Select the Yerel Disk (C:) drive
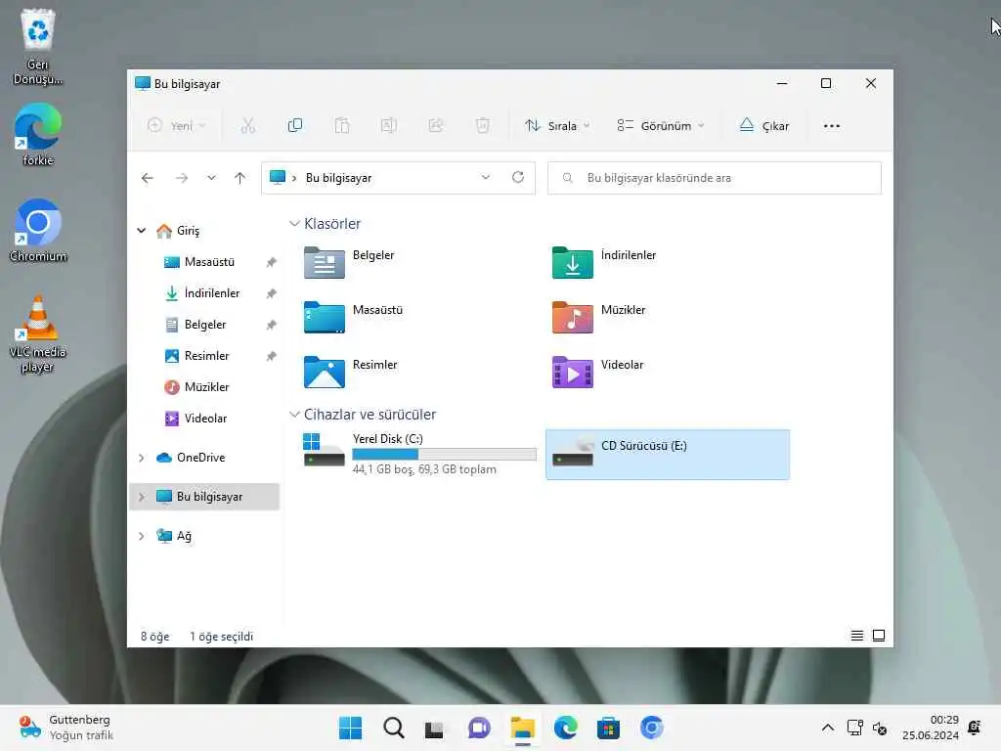The height and width of the screenshot is (751, 1001). (419, 454)
